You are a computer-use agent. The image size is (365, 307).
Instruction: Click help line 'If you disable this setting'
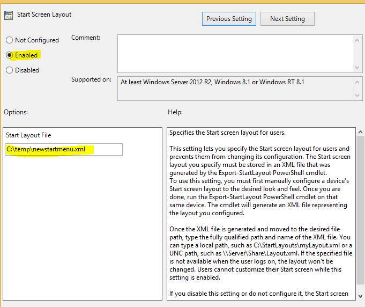[259, 294]
